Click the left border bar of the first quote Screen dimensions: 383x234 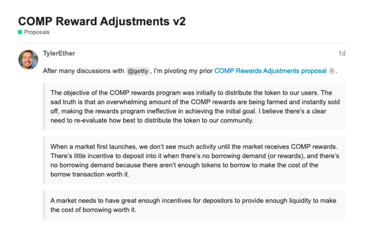[44, 106]
